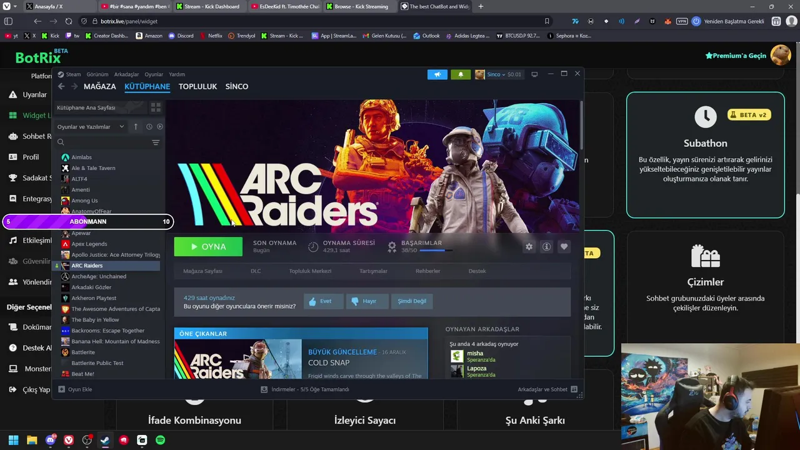This screenshot has width=800, height=450.
Task: Go forward with Steam's right arrow
Action: click(x=74, y=86)
